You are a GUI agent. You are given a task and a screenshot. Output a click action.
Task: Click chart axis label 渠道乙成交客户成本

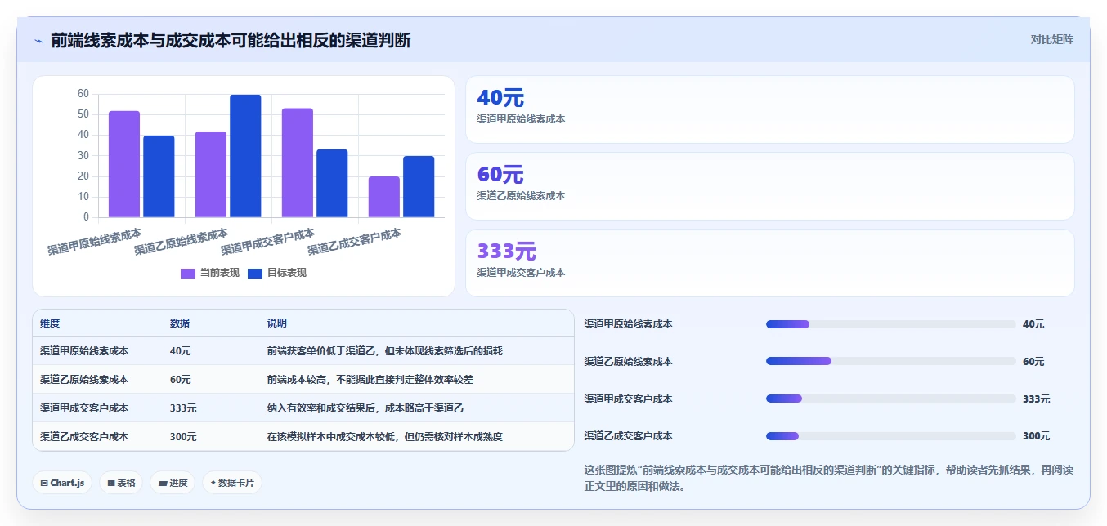coord(355,242)
